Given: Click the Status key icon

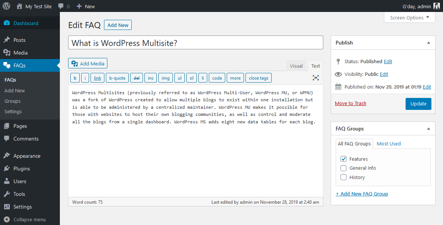Looking at the screenshot, I should pyautogui.click(x=338, y=61).
